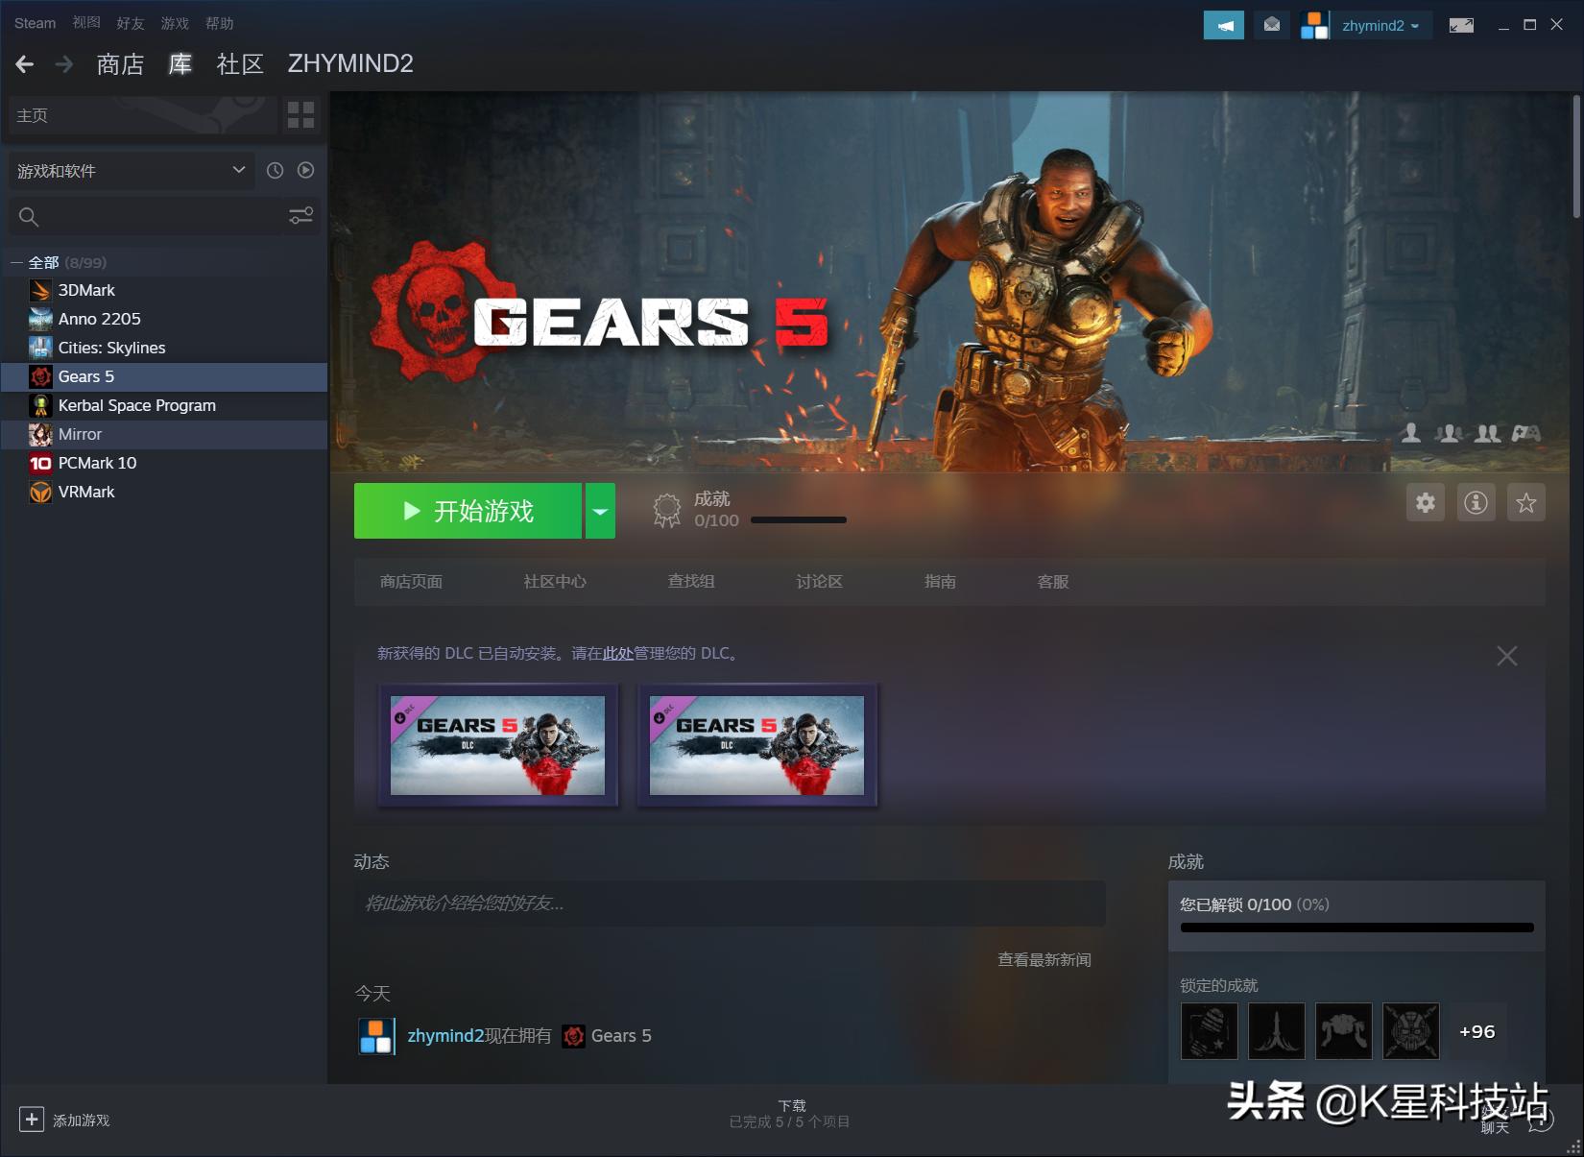Open the game info icon
The height and width of the screenshot is (1157, 1584).
click(x=1476, y=502)
